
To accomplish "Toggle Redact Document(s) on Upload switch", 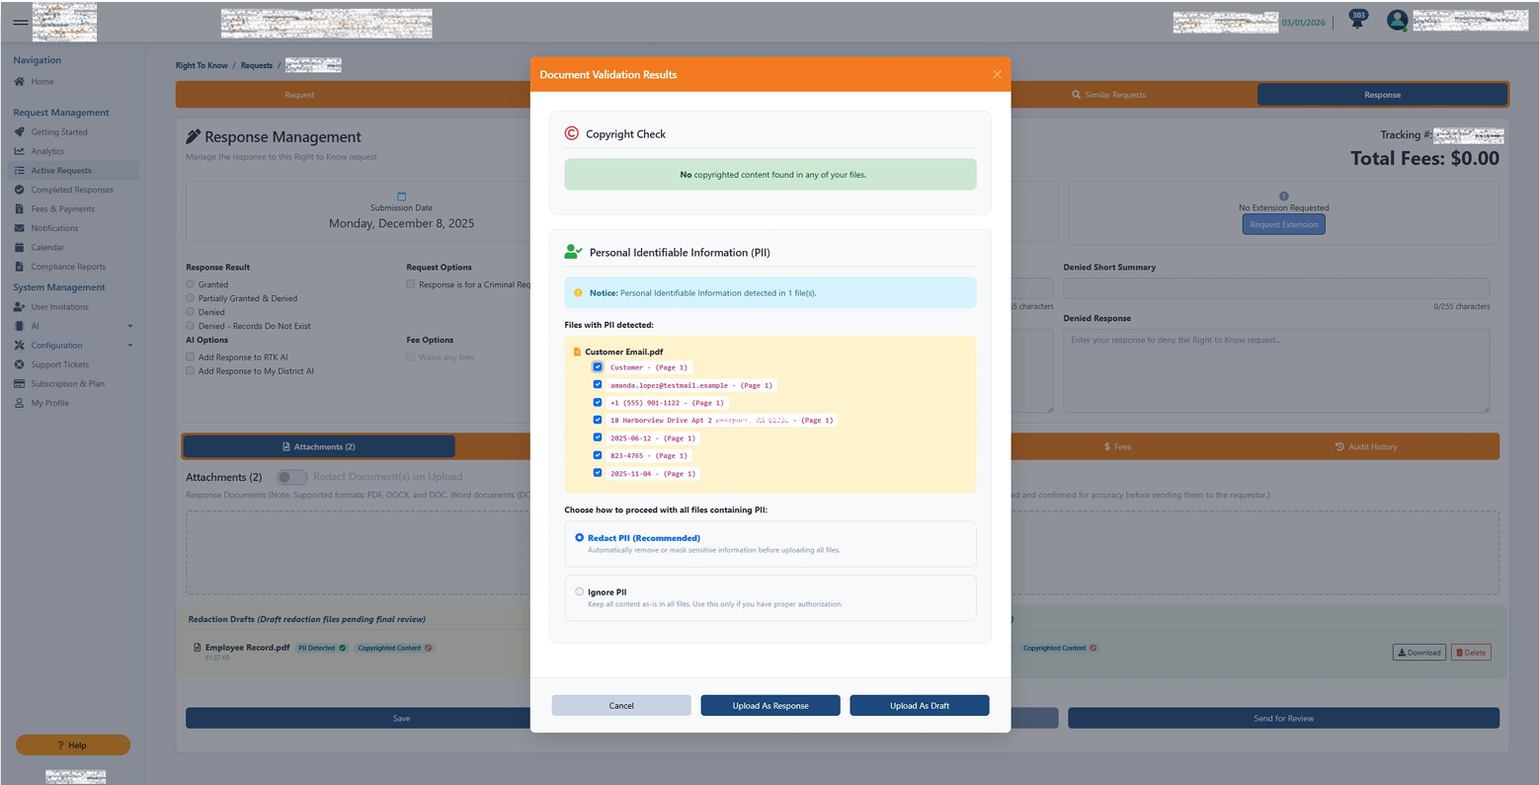I will (291, 477).
